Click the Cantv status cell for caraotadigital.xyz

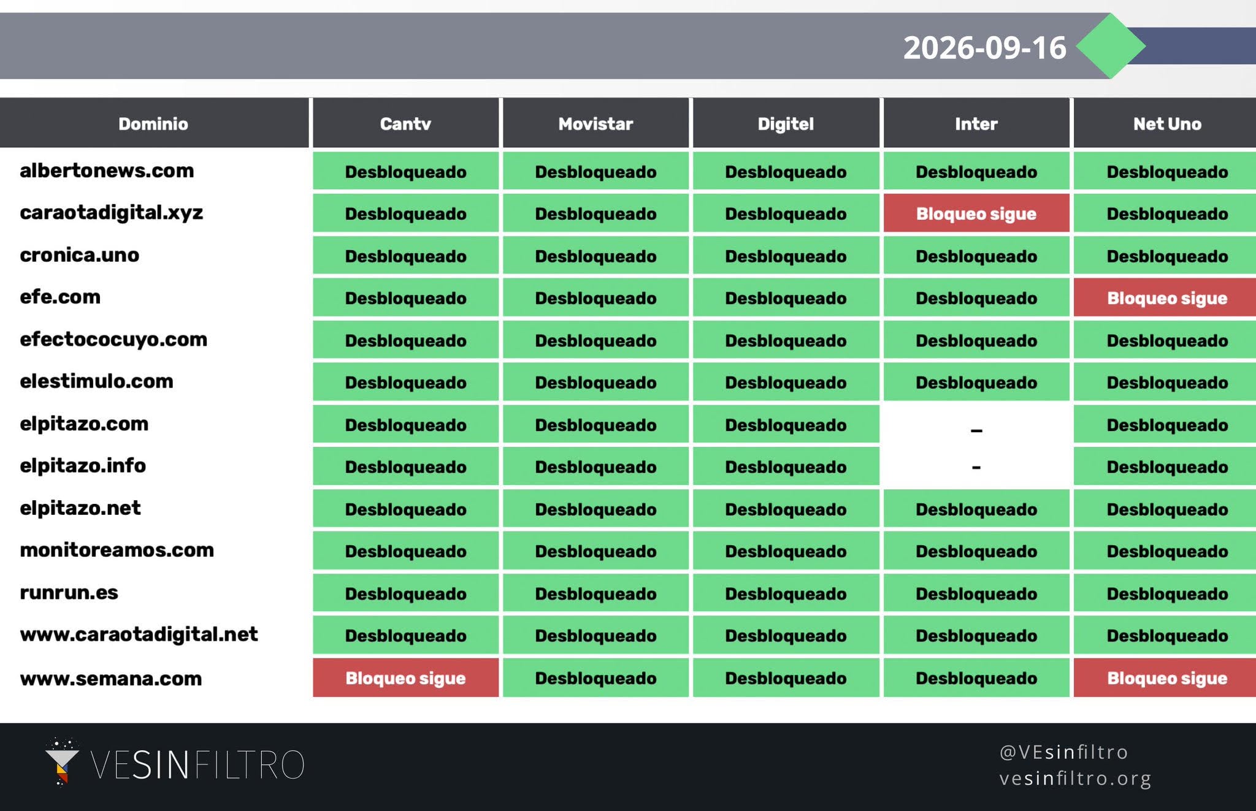click(x=405, y=213)
